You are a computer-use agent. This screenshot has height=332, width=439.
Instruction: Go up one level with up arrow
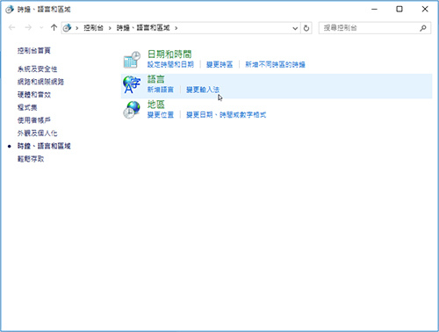[x=54, y=28]
